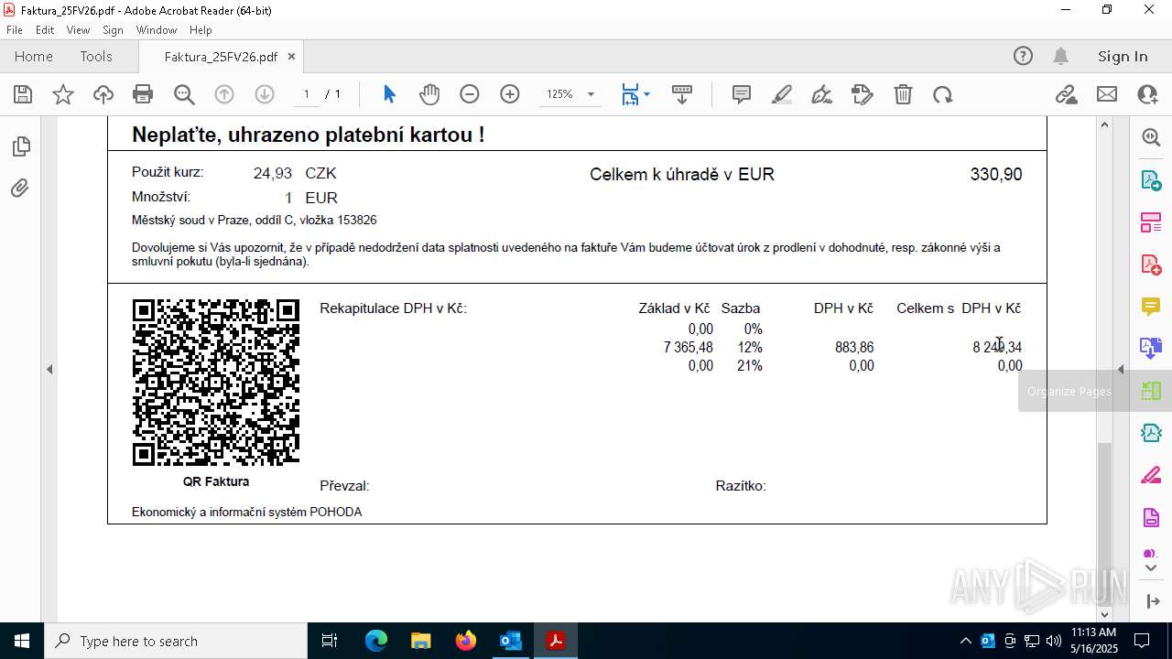This screenshot has height=659, width=1172.
Task: Open Create PDF tool in right pane
Action: 1151,265
